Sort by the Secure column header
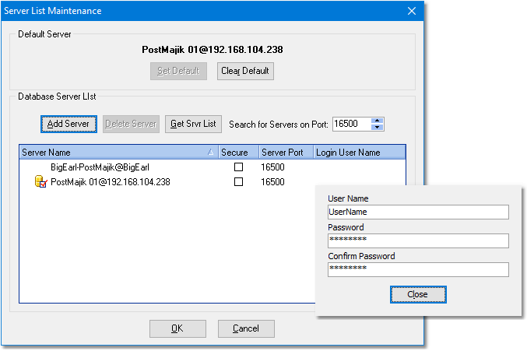 [239, 153]
